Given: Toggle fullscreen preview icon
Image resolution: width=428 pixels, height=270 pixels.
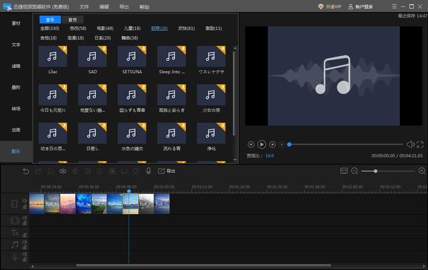Looking at the screenshot, I should (420, 144).
